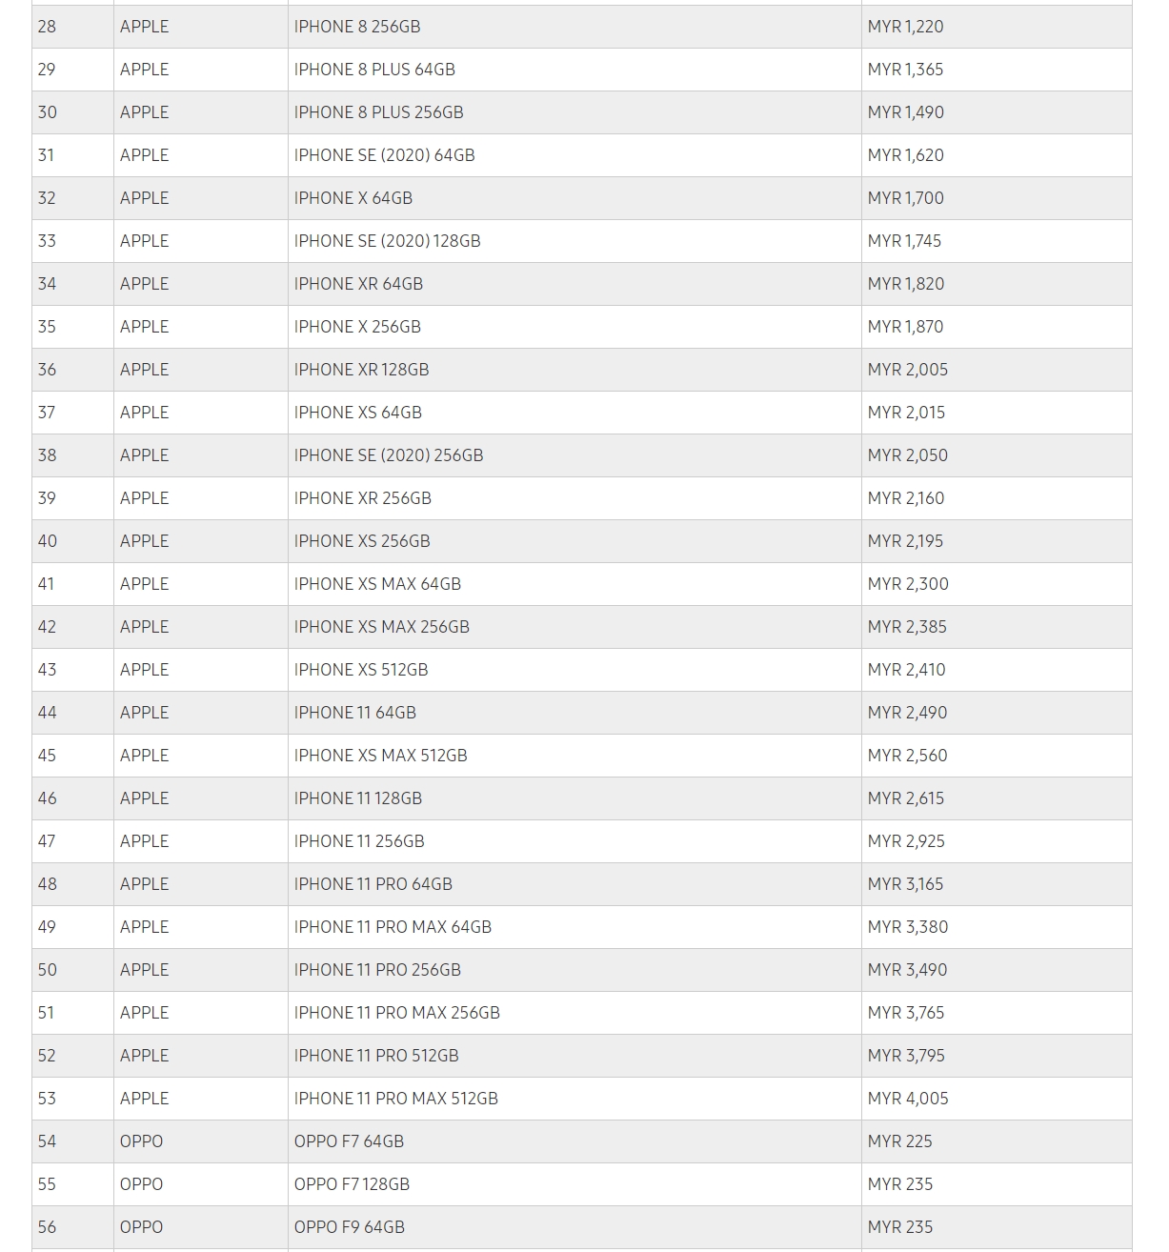The width and height of the screenshot is (1169, 1252).
Task: Click the IPHONE 11 128GB model
Action: click(357, 798)
